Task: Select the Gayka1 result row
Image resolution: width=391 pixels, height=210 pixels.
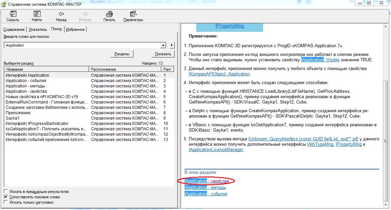Action: [x=89, y=118]
